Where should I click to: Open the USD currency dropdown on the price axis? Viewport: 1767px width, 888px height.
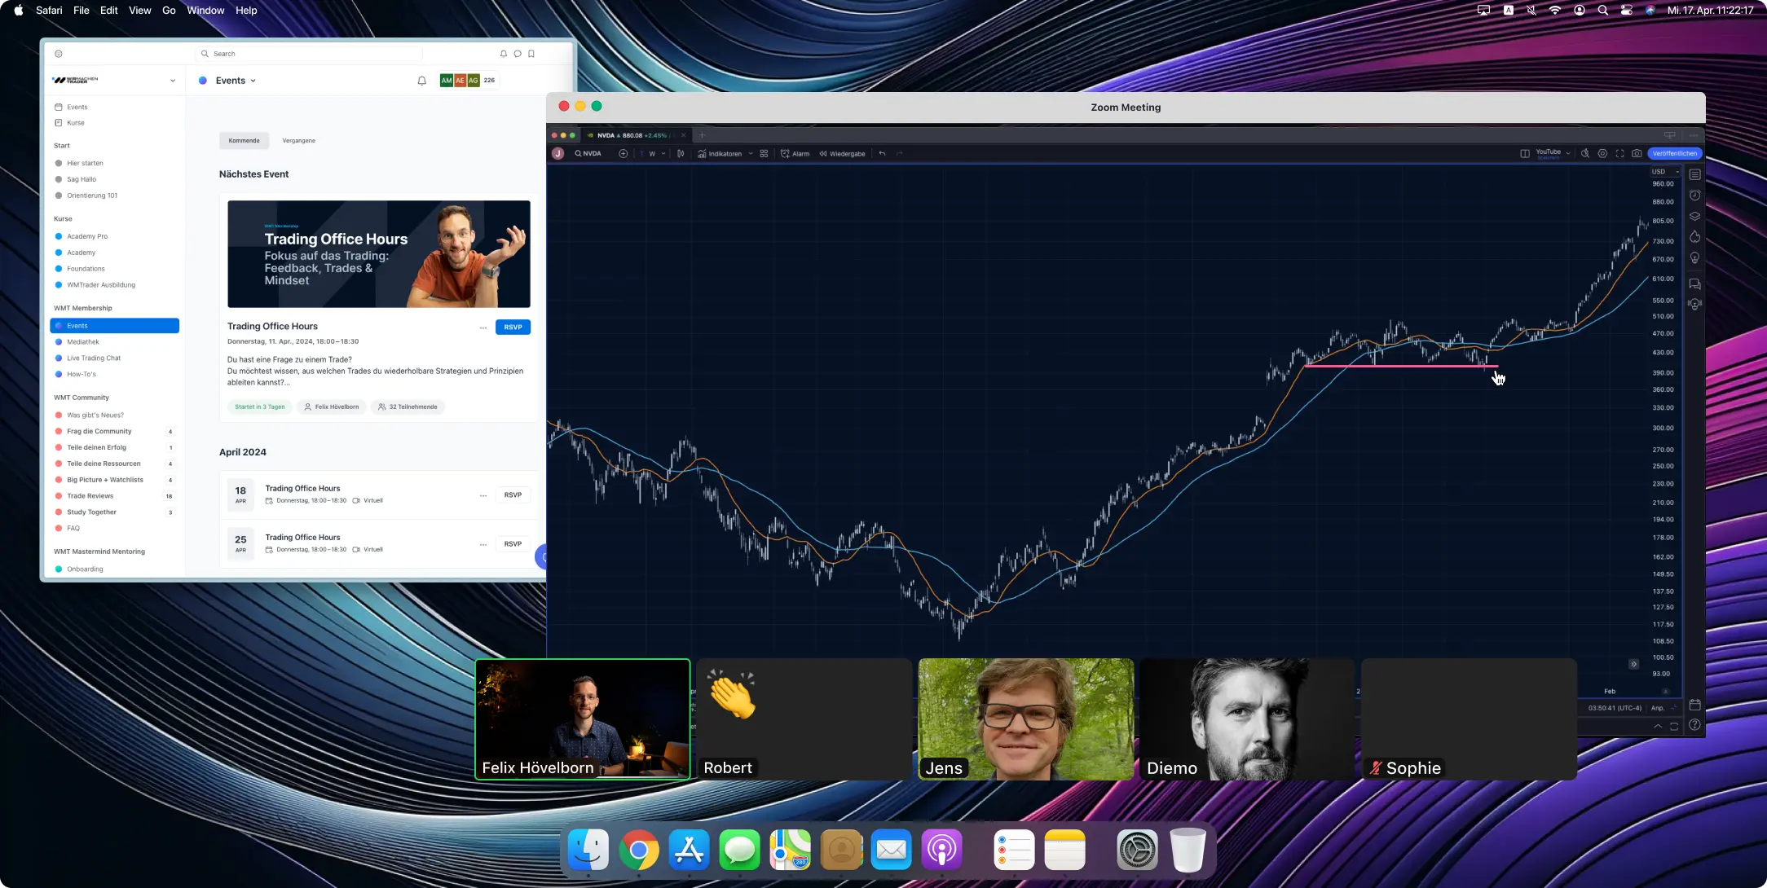pos(1665,172)
